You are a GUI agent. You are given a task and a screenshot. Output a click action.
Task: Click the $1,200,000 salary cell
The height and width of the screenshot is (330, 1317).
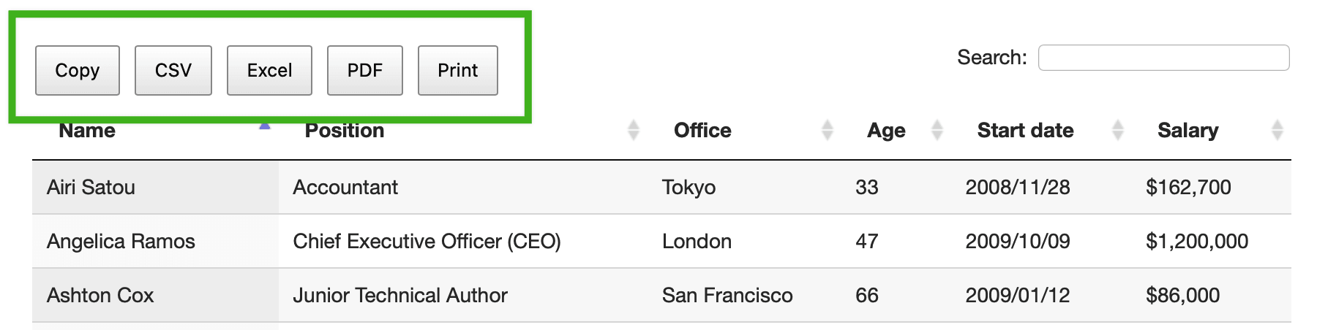[x=1197, y=242]
